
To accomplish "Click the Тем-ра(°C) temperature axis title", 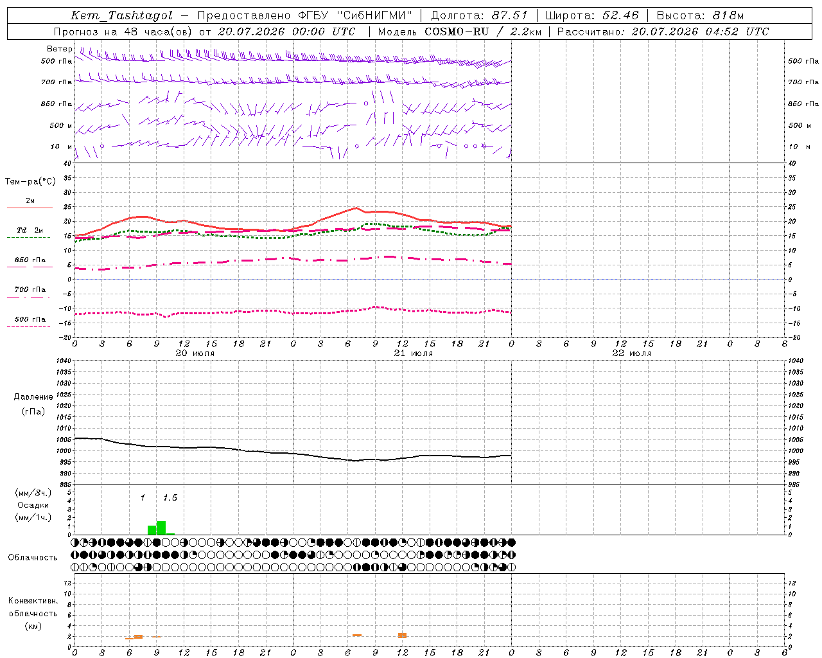I will click(30, 182).
